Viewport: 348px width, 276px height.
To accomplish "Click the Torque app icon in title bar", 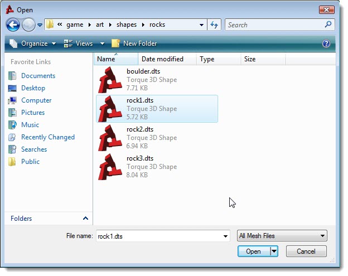I will click(x=10, y=9).
